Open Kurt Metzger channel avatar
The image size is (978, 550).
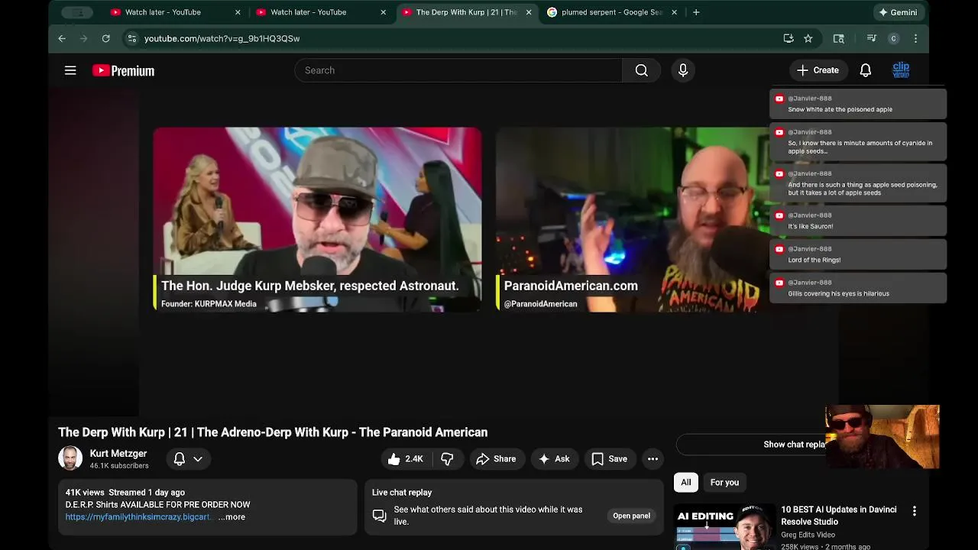(x=70, y=458)
